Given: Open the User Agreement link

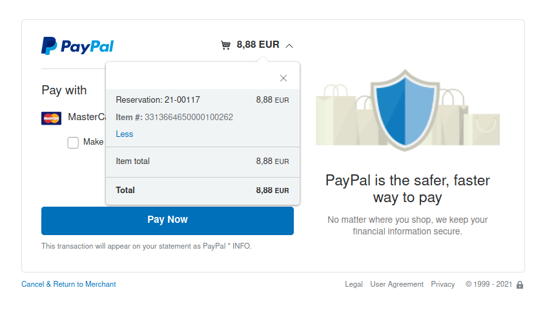Looking at the screenshot, I should 396,284.
